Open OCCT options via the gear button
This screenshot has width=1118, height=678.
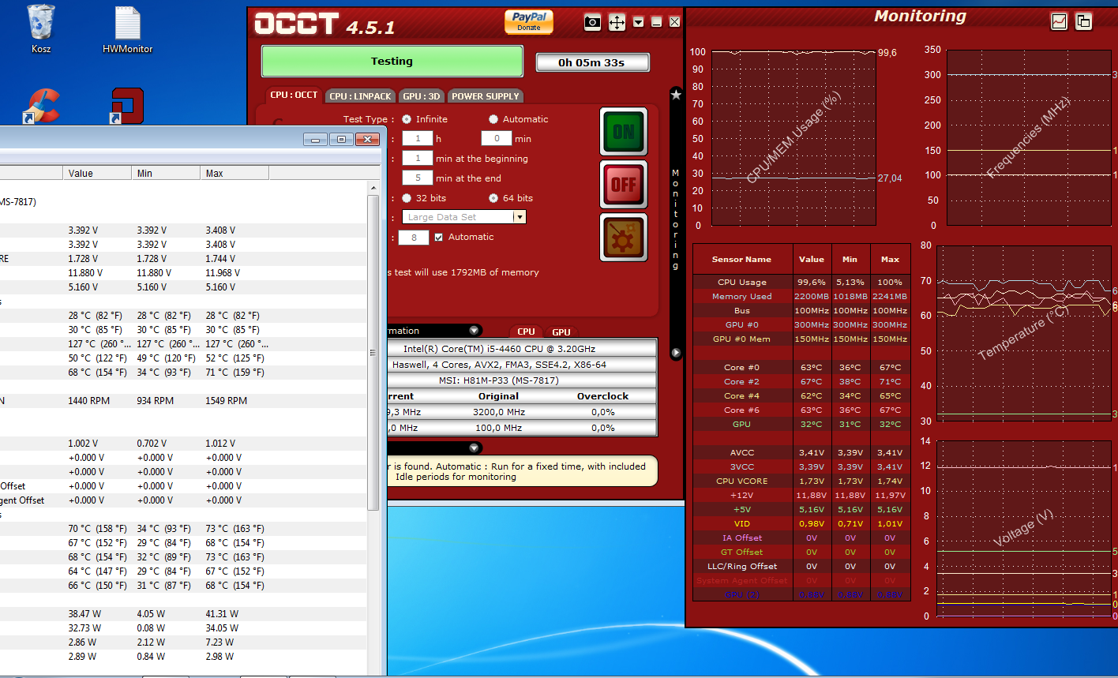tap(624, 237)
